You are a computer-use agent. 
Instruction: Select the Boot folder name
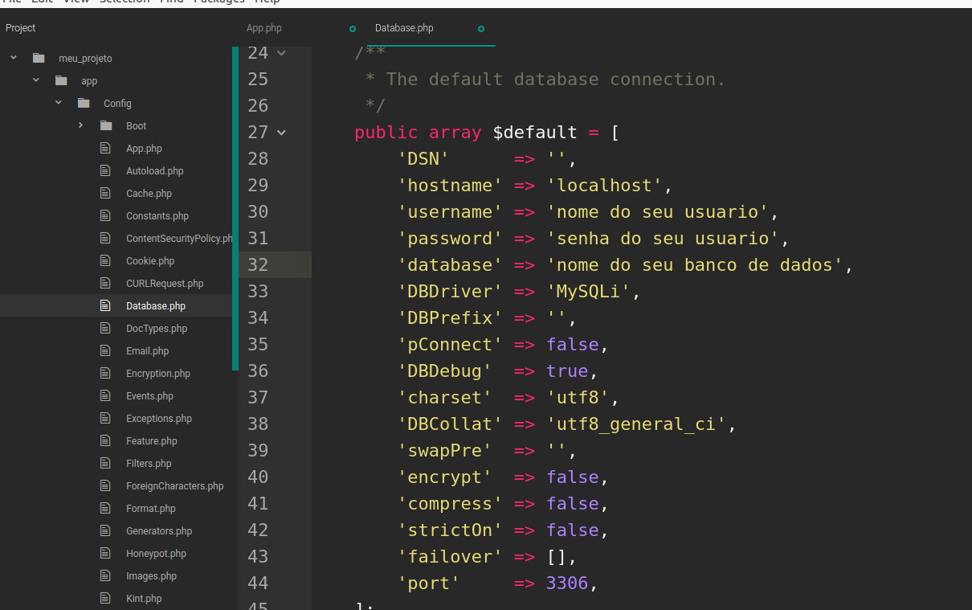tap(137, 126)
